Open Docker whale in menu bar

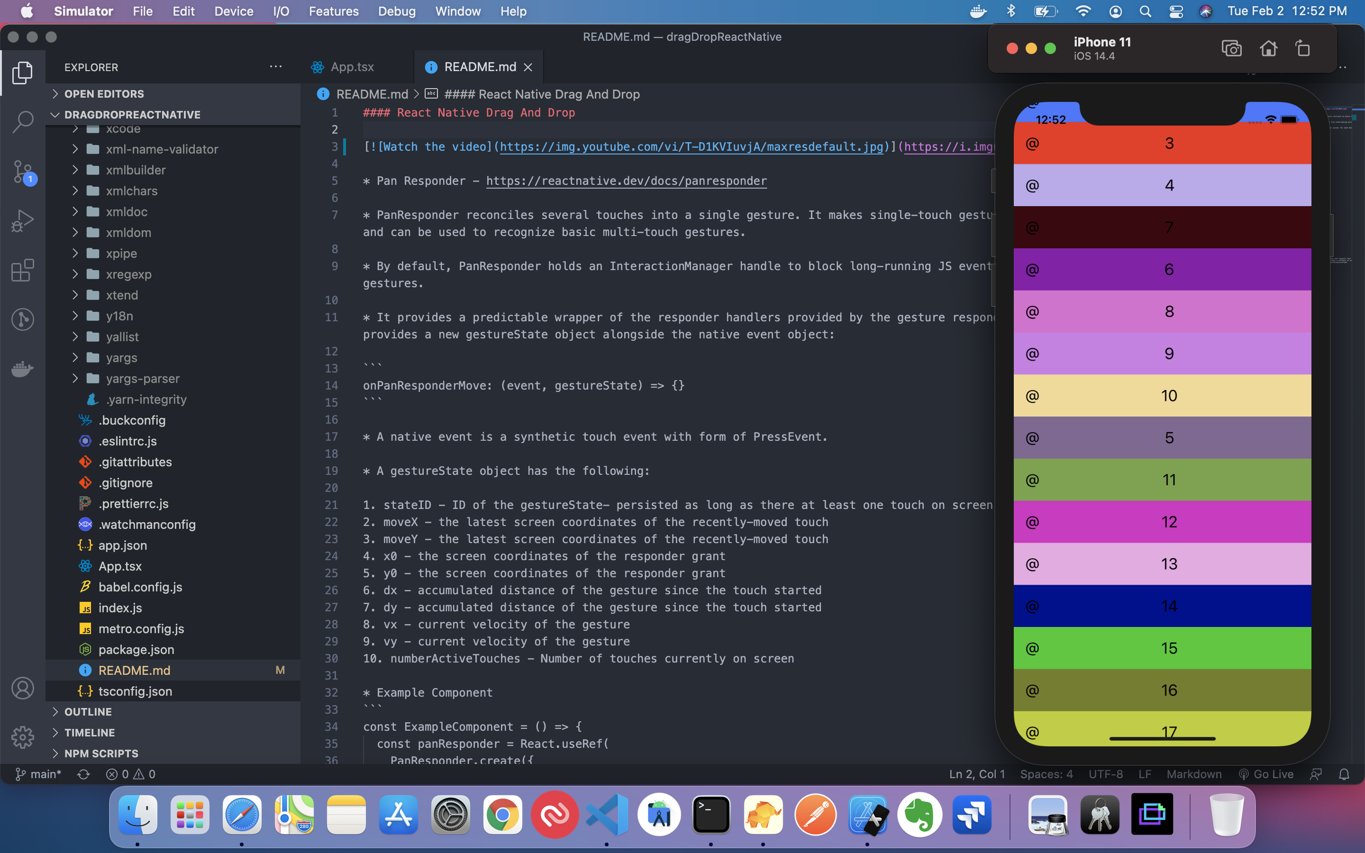click(978, 11)
